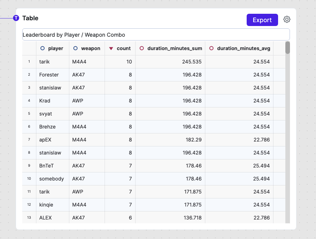Click the circle icon beside weapon header
Screen dimensions: 316x239
[75, 49]
